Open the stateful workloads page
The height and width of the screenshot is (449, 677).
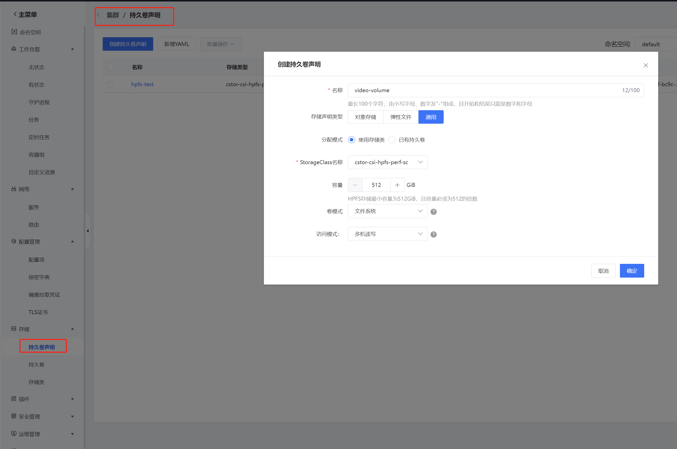coord(37,85)
